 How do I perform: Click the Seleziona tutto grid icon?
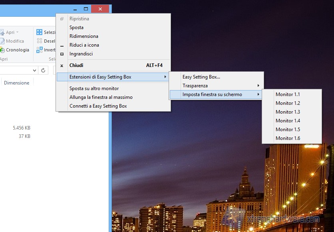[x=40, y=32]
